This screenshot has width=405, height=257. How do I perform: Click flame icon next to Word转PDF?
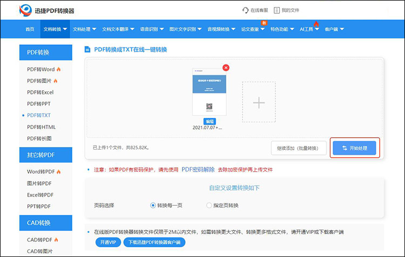(59, 172)
